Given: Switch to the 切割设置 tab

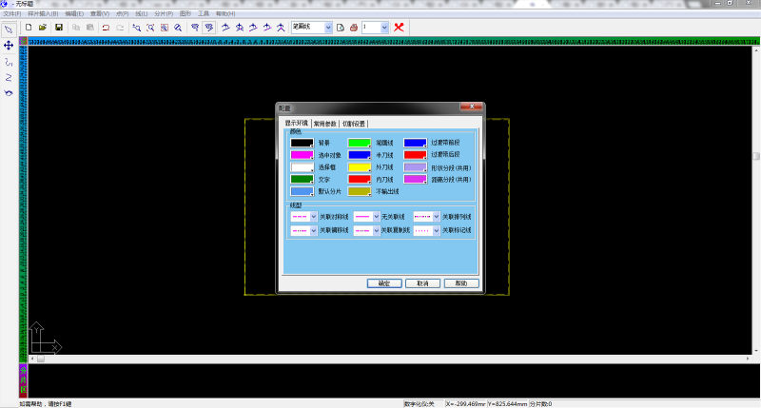Looking at the screenshot, I should [x=354, y=123].
